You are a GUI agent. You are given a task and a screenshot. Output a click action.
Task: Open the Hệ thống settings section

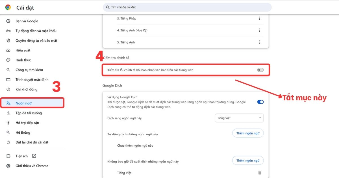[x=8, y=132]
